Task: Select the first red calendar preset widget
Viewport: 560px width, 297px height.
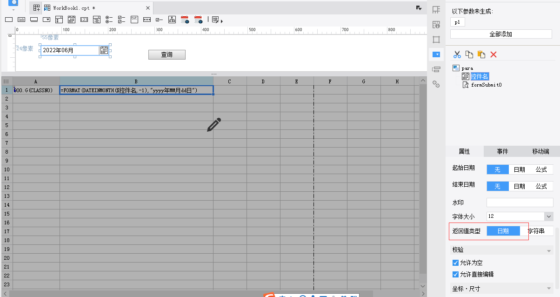Action: click(x=185, y=20)
